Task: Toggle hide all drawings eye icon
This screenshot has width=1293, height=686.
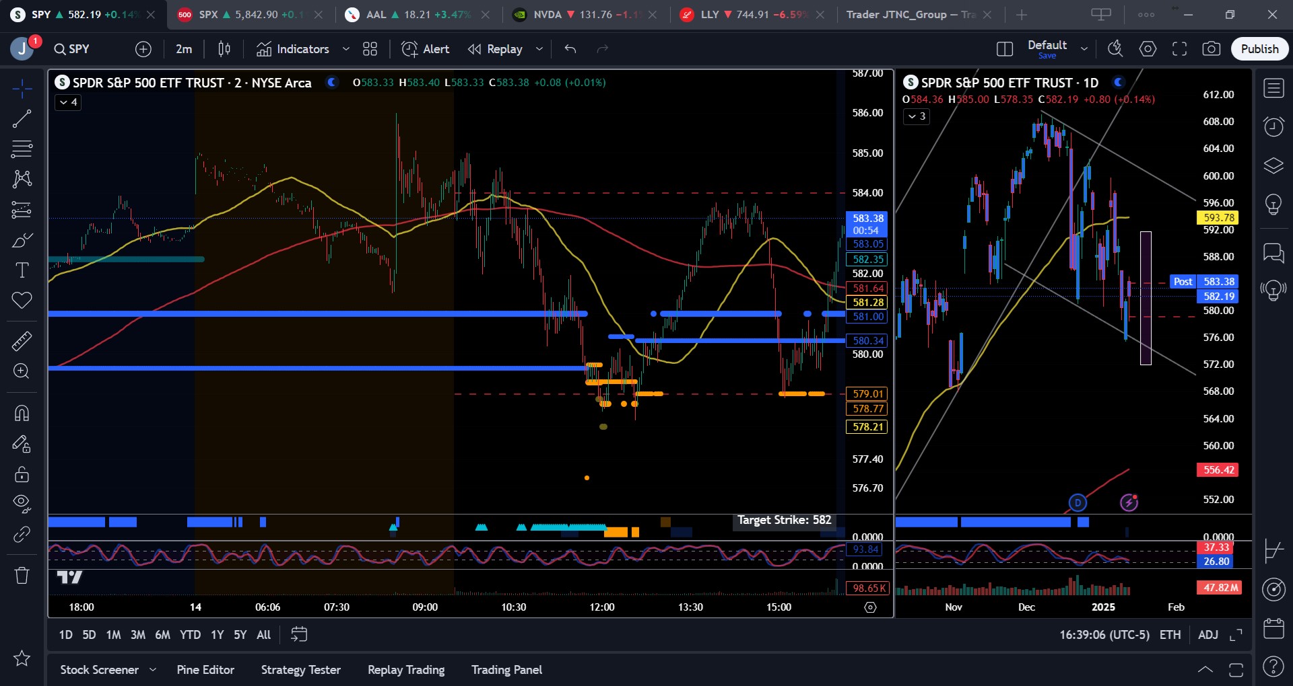Action: click(x=22, y=504)
